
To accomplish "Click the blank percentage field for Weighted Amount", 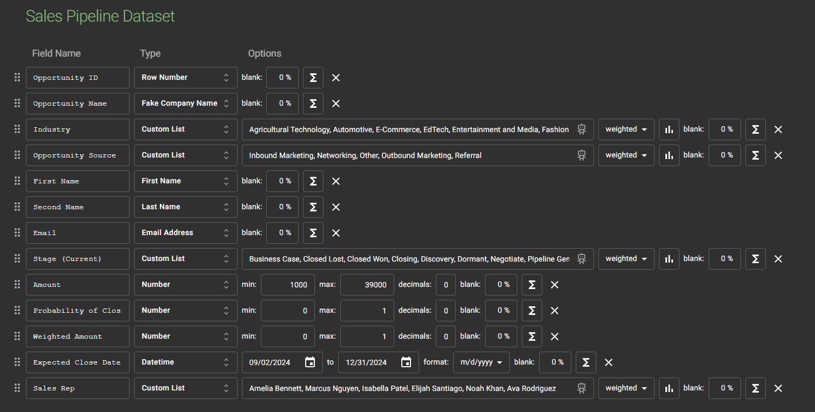I will click(x=501, y=337).
